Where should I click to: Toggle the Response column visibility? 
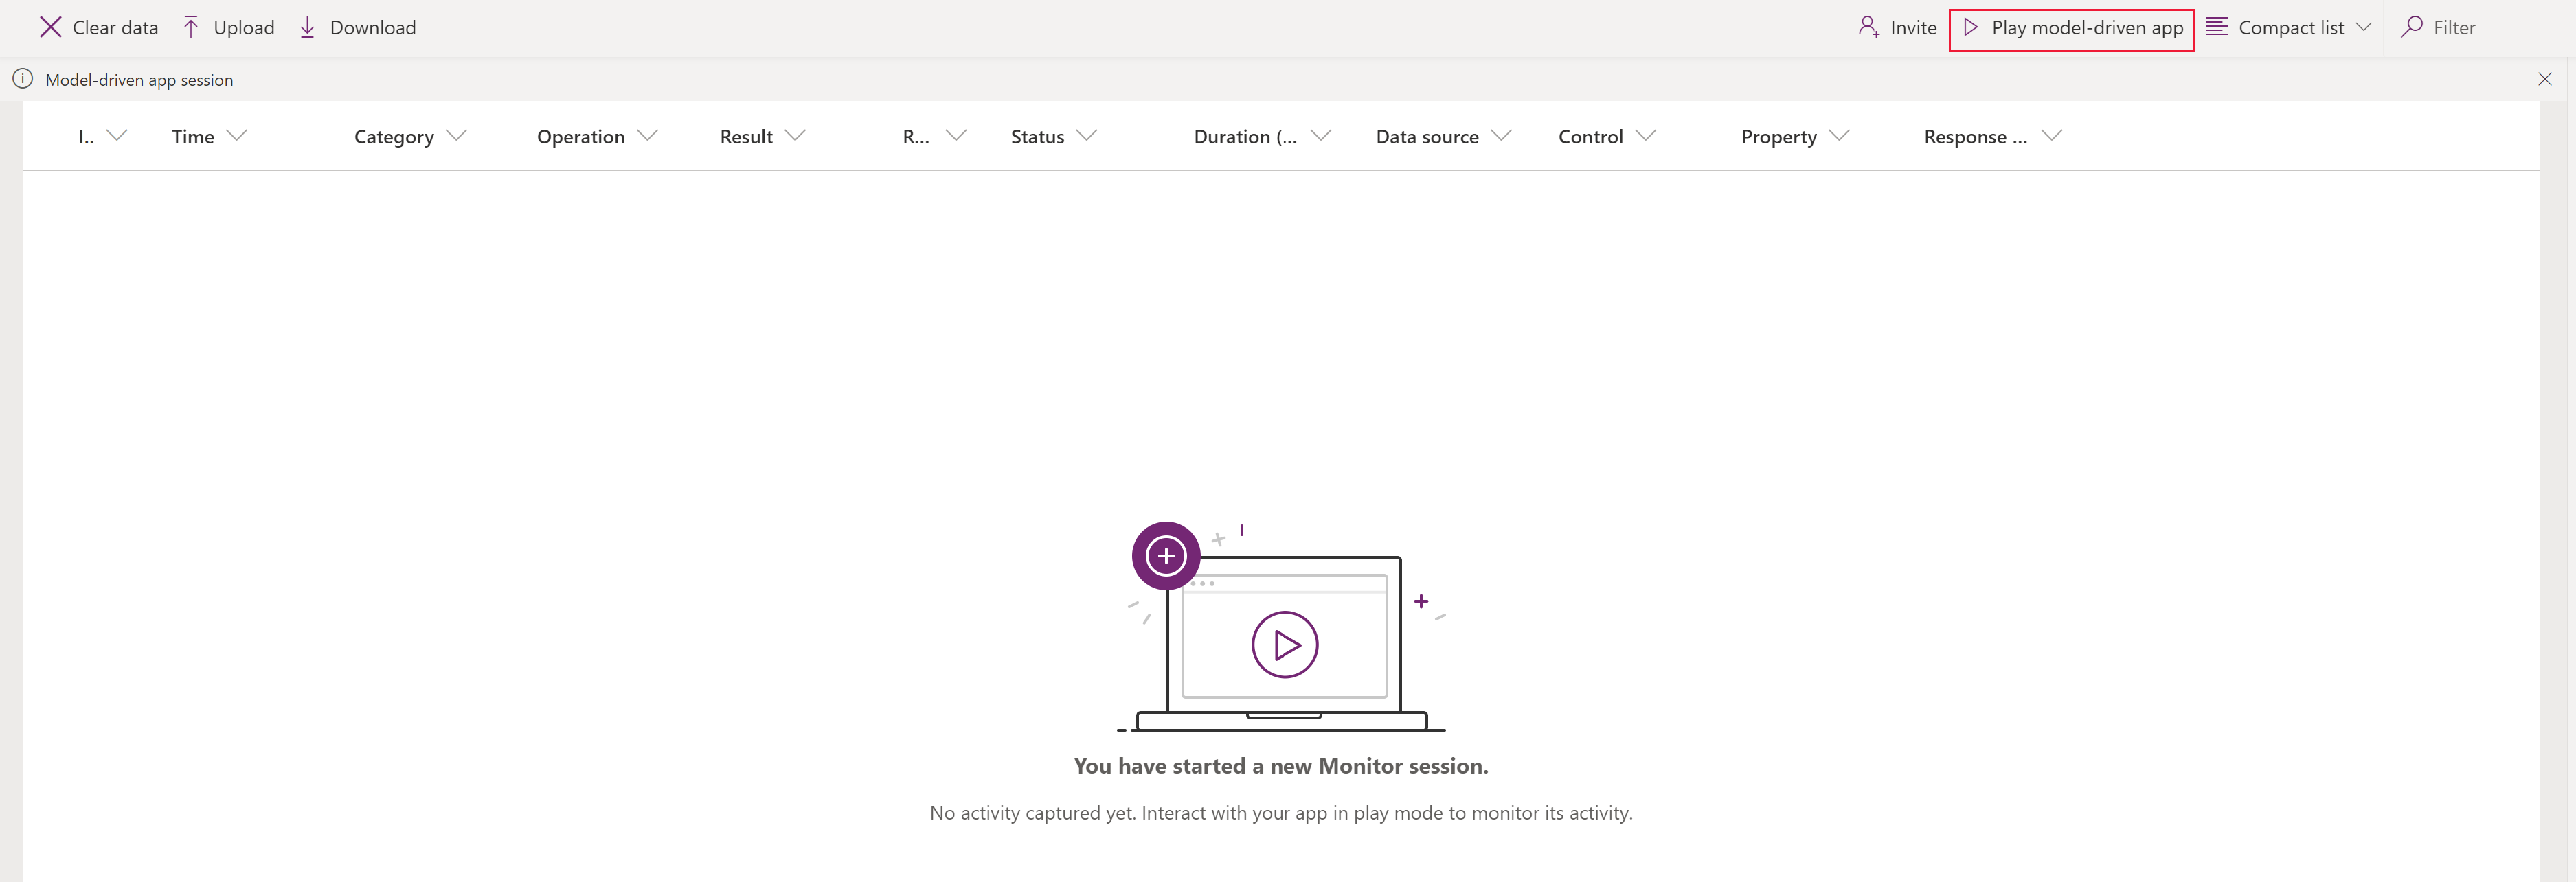pos(2053,135)
